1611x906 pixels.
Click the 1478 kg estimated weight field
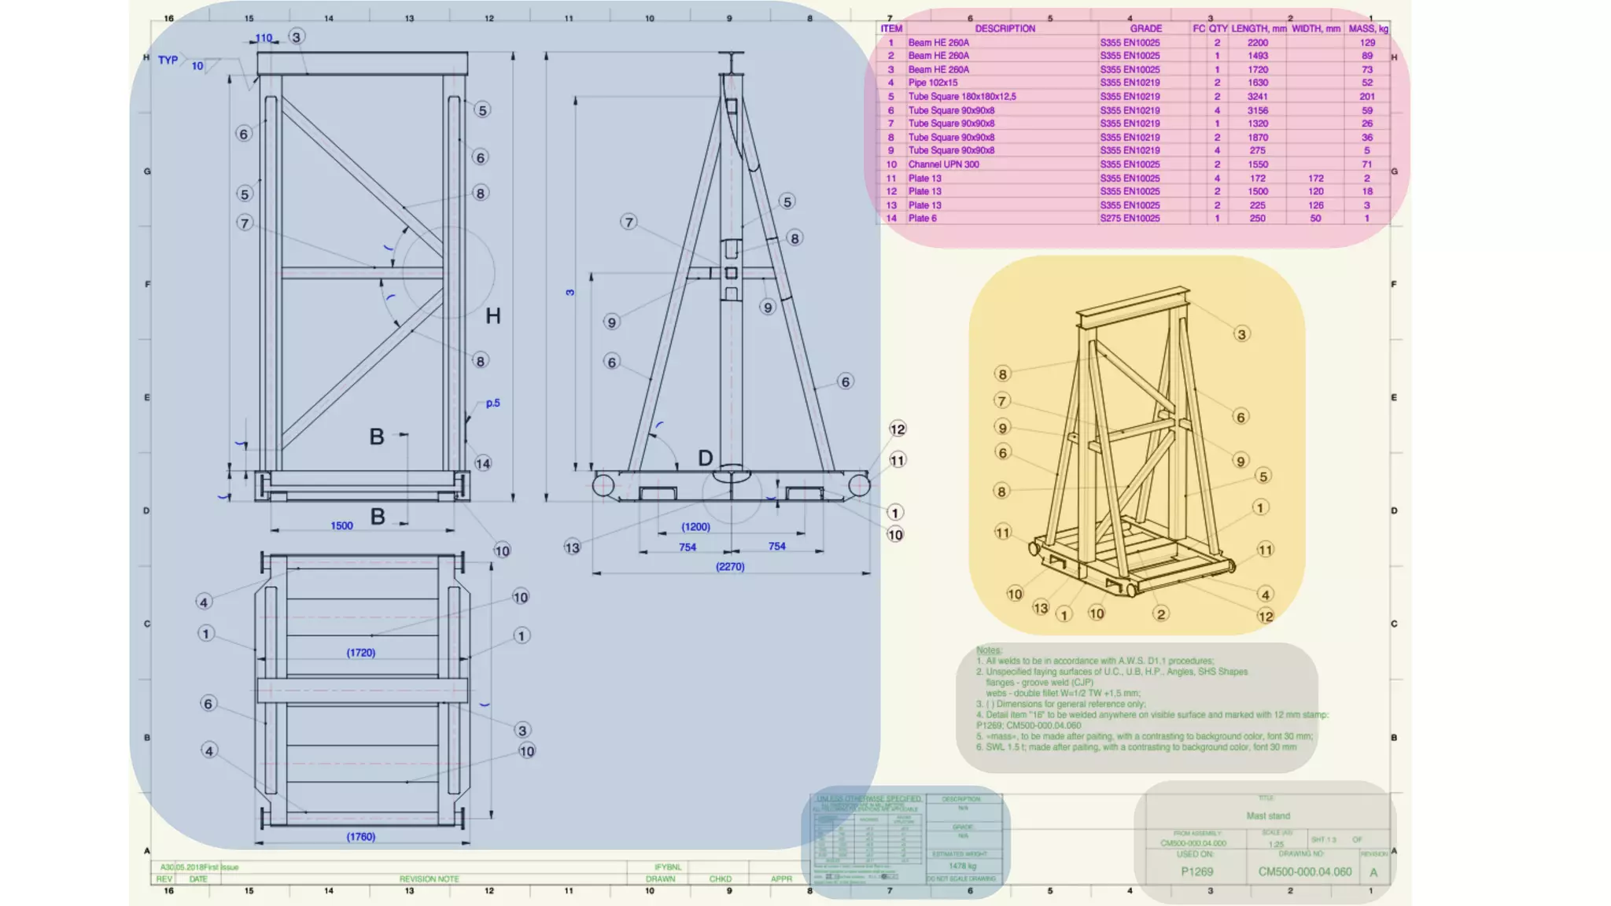click(x=962, y=866)
